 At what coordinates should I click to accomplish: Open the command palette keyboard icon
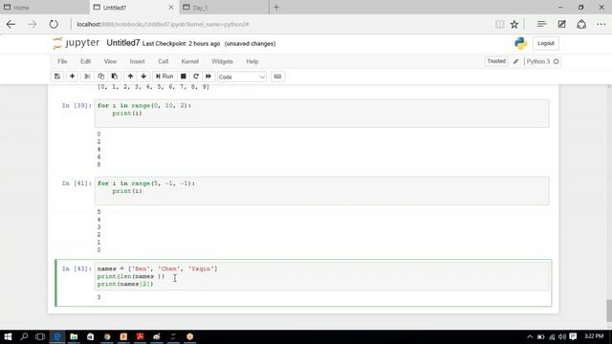pyautogui.click(x=277, y=76)
